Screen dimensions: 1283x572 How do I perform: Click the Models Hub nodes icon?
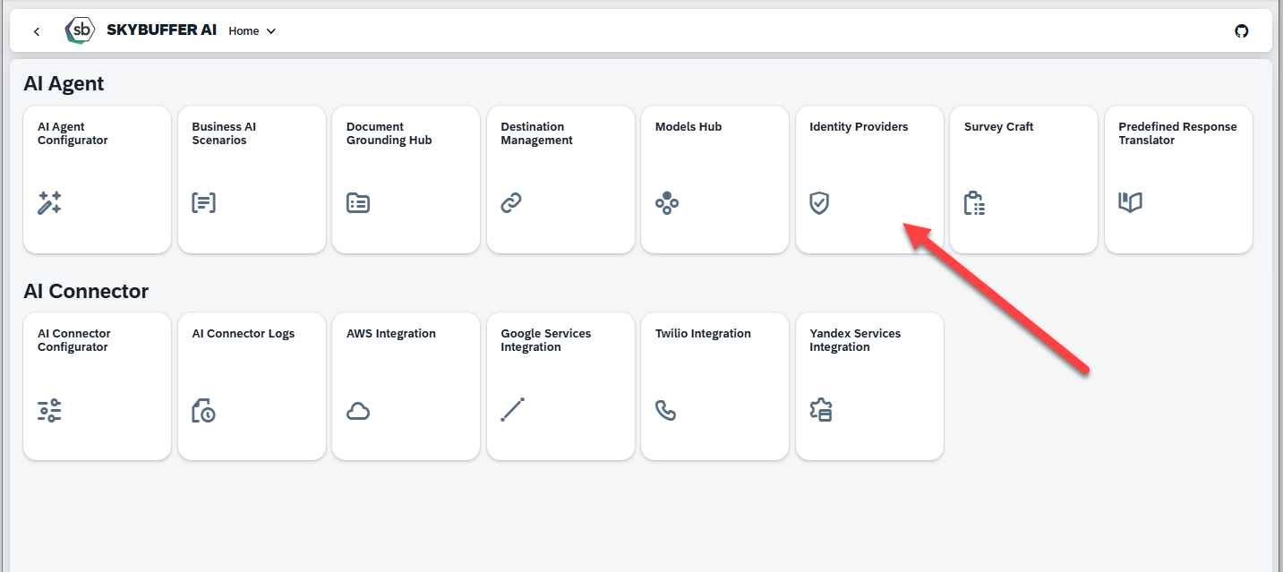pos(667,203)
